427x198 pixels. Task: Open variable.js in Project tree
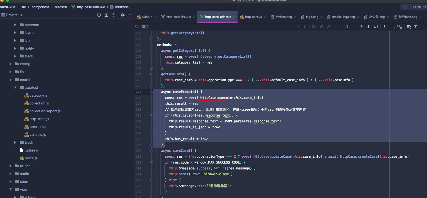[38, 134]
